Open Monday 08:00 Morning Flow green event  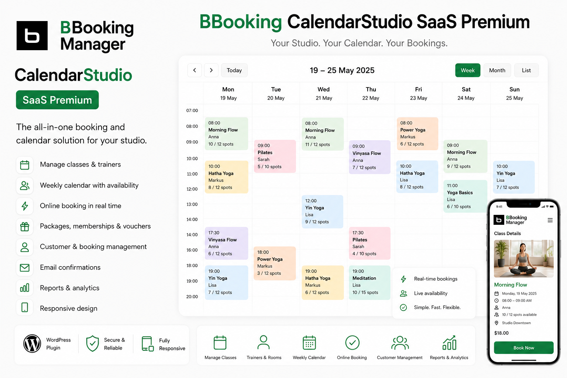tap(226, 134)
